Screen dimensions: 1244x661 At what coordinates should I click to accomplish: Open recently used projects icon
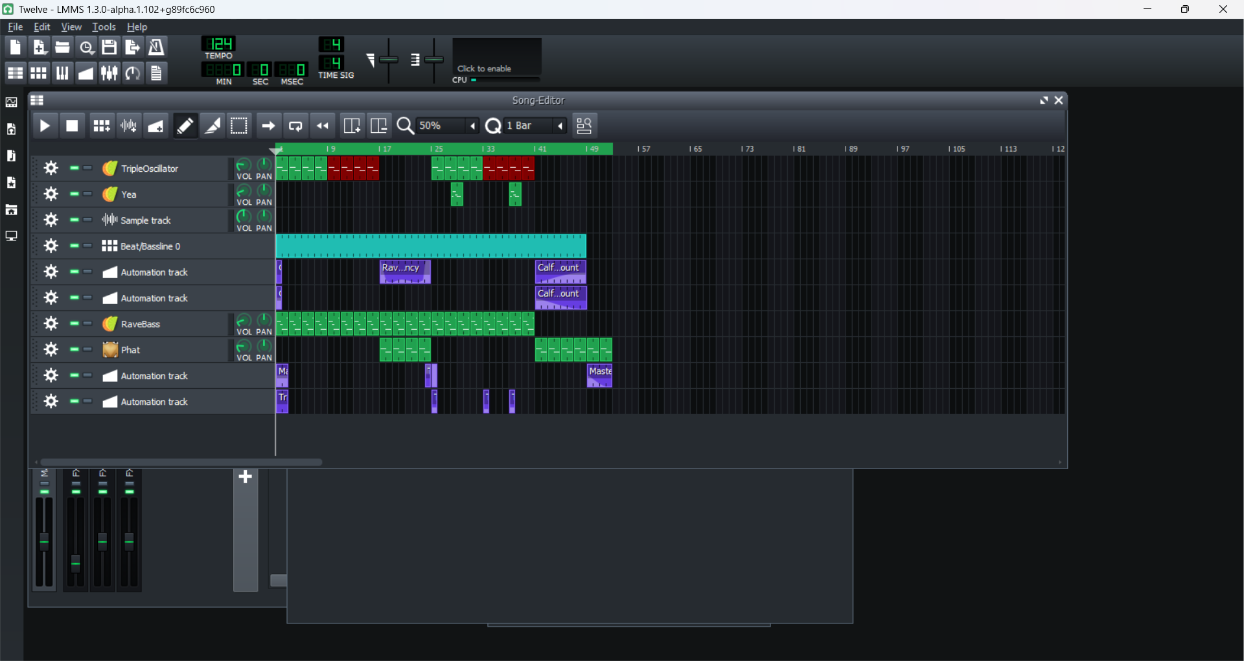86,47
